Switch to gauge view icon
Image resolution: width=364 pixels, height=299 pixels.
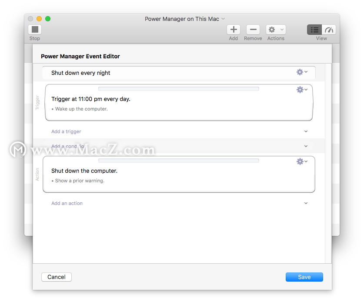329,30
